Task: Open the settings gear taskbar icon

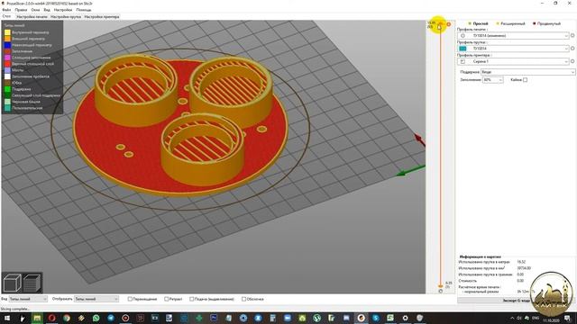Action: pos(405,318)
